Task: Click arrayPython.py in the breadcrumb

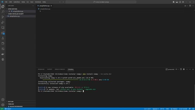Action: coord(45,9)
